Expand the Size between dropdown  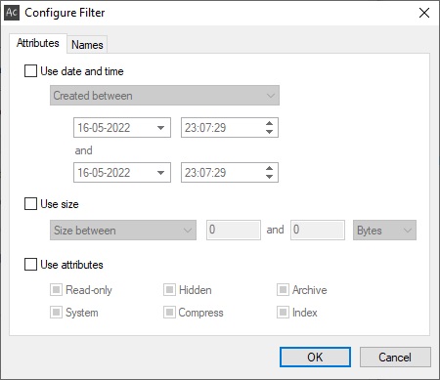coord(123,231)
